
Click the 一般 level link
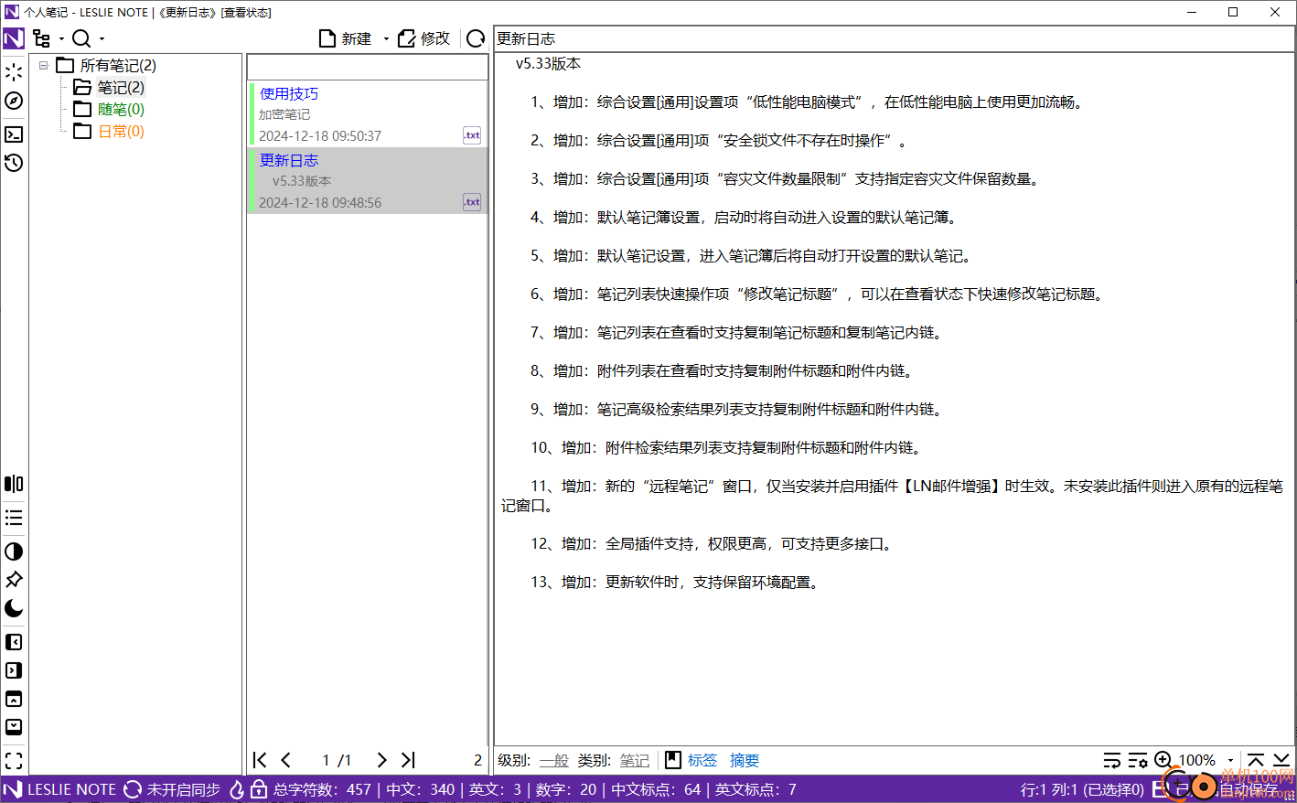(x=554, y=761)
